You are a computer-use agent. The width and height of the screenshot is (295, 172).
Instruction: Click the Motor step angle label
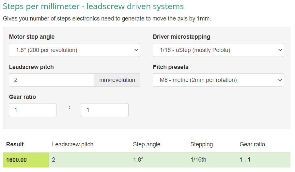click(32, 37)
